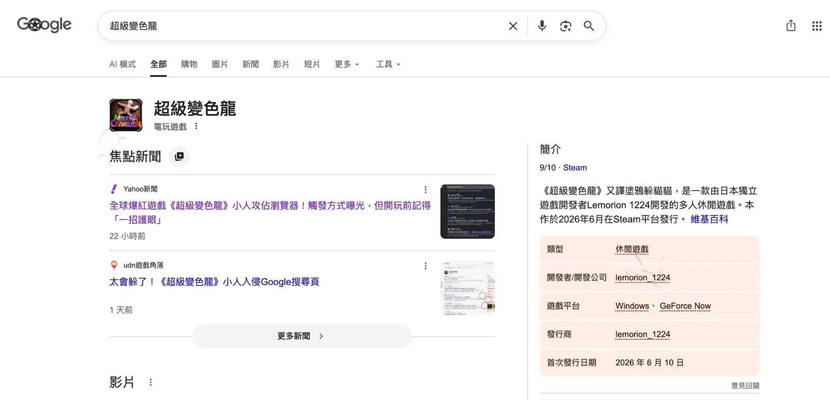Open the game icon thumbnail beside 超級變色龍
Screen dimensions: 830x400
click(x=126, y=115)
